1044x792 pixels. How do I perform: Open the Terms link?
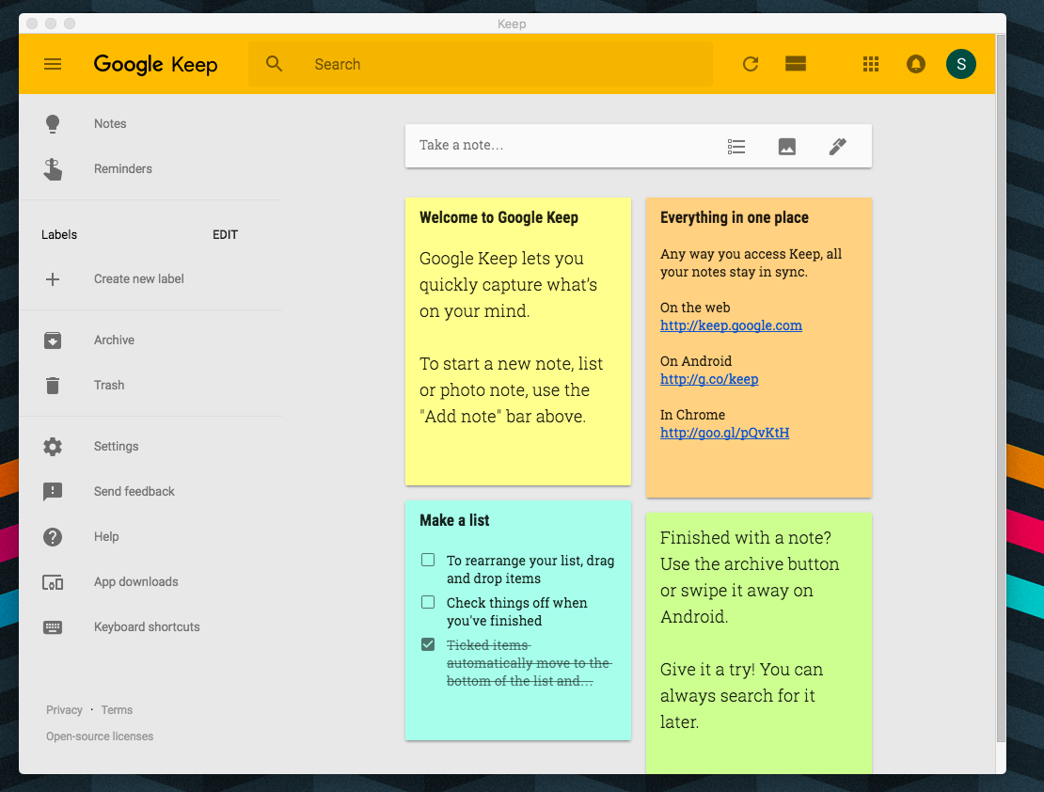[x=117, y=710]
